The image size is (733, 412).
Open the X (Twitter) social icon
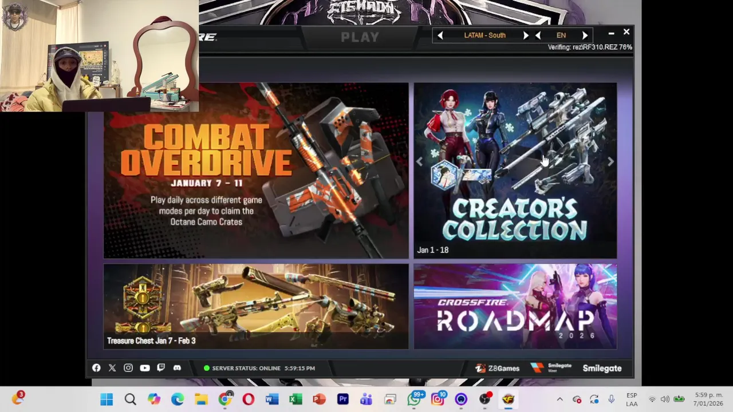[112, 368]
